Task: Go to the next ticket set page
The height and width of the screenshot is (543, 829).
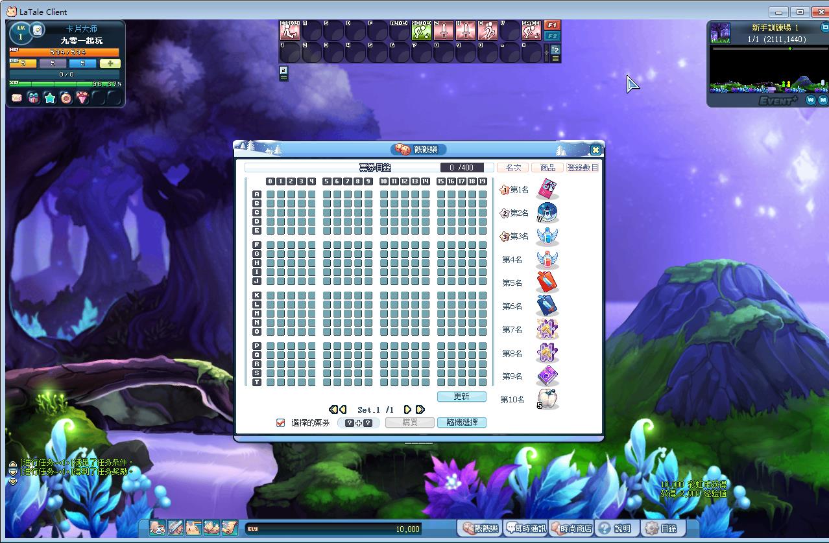Action: (408, 410)
